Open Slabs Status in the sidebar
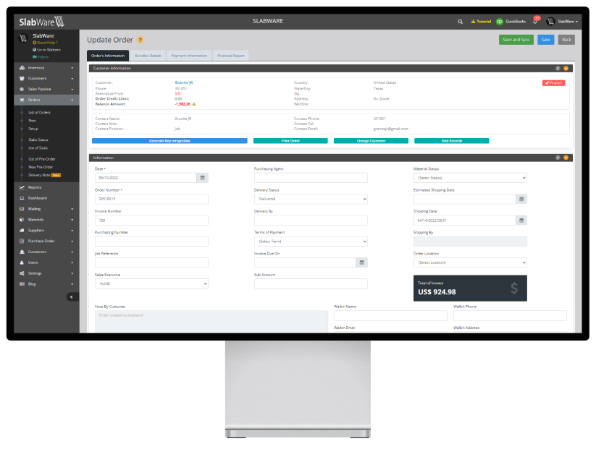Screen dimensions: 596x449 [x=38, y=140]
